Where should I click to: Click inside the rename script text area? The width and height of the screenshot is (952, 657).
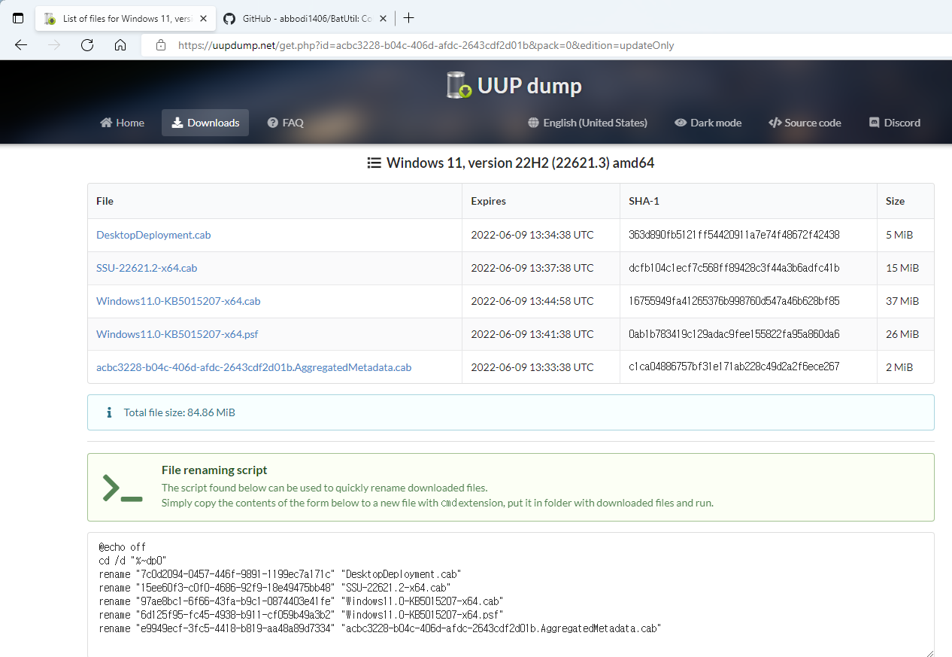[511, 595]
